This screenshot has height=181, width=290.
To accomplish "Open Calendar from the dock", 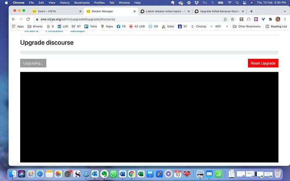I will [177, 174].
